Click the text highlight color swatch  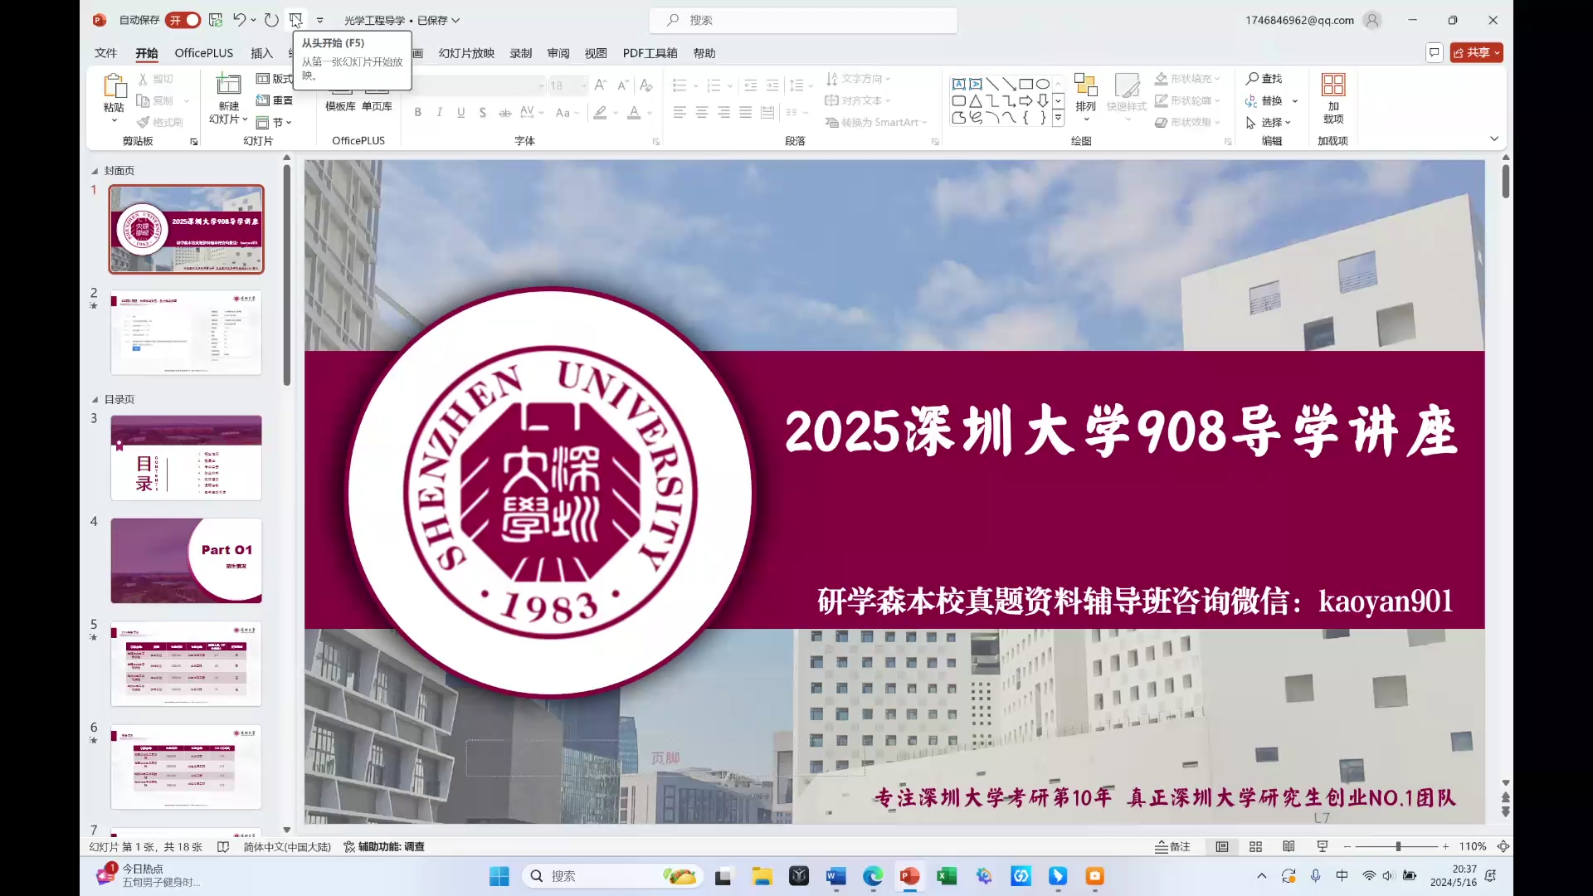pyautogui.click(x=600, y=113)
